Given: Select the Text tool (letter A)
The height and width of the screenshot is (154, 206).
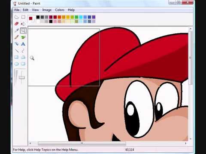Looking at the screenshot, I should click(x=23, y=44).
